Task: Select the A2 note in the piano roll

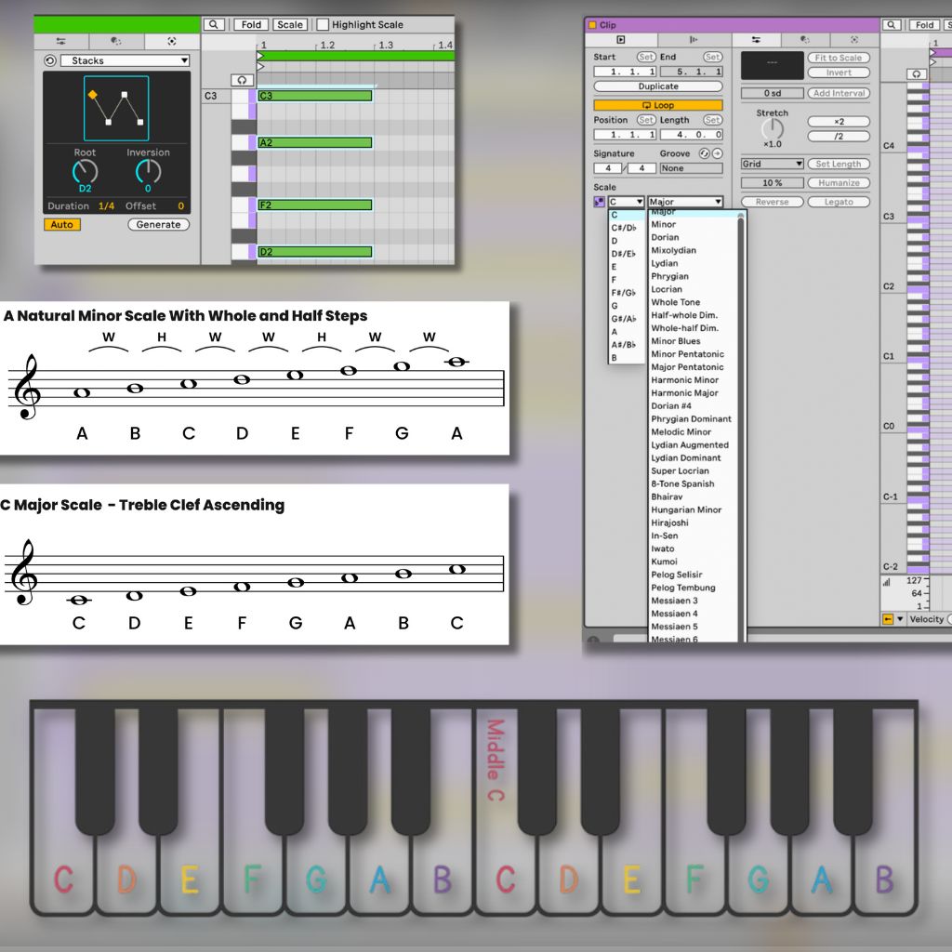Action: 316,140
